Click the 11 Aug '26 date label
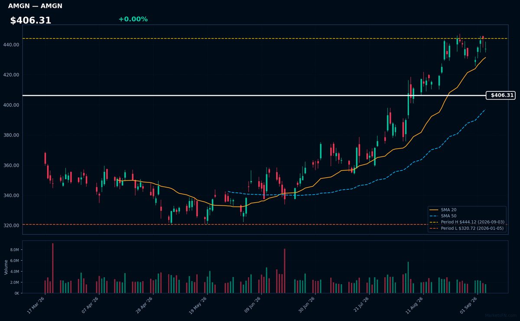Image resolution: width=520 pixels, height=321 pixels. [415, 305]
